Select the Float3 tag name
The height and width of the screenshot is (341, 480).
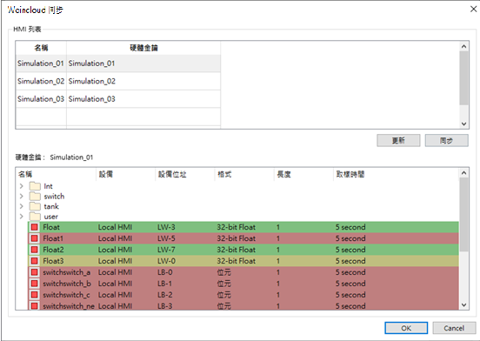pyautogui.click(x=53, y=261)
